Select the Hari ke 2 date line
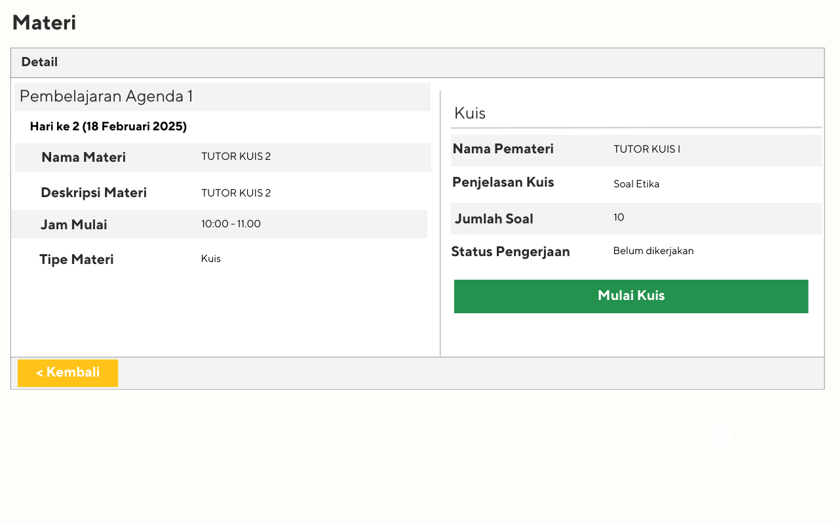 (x=108, y=126)
